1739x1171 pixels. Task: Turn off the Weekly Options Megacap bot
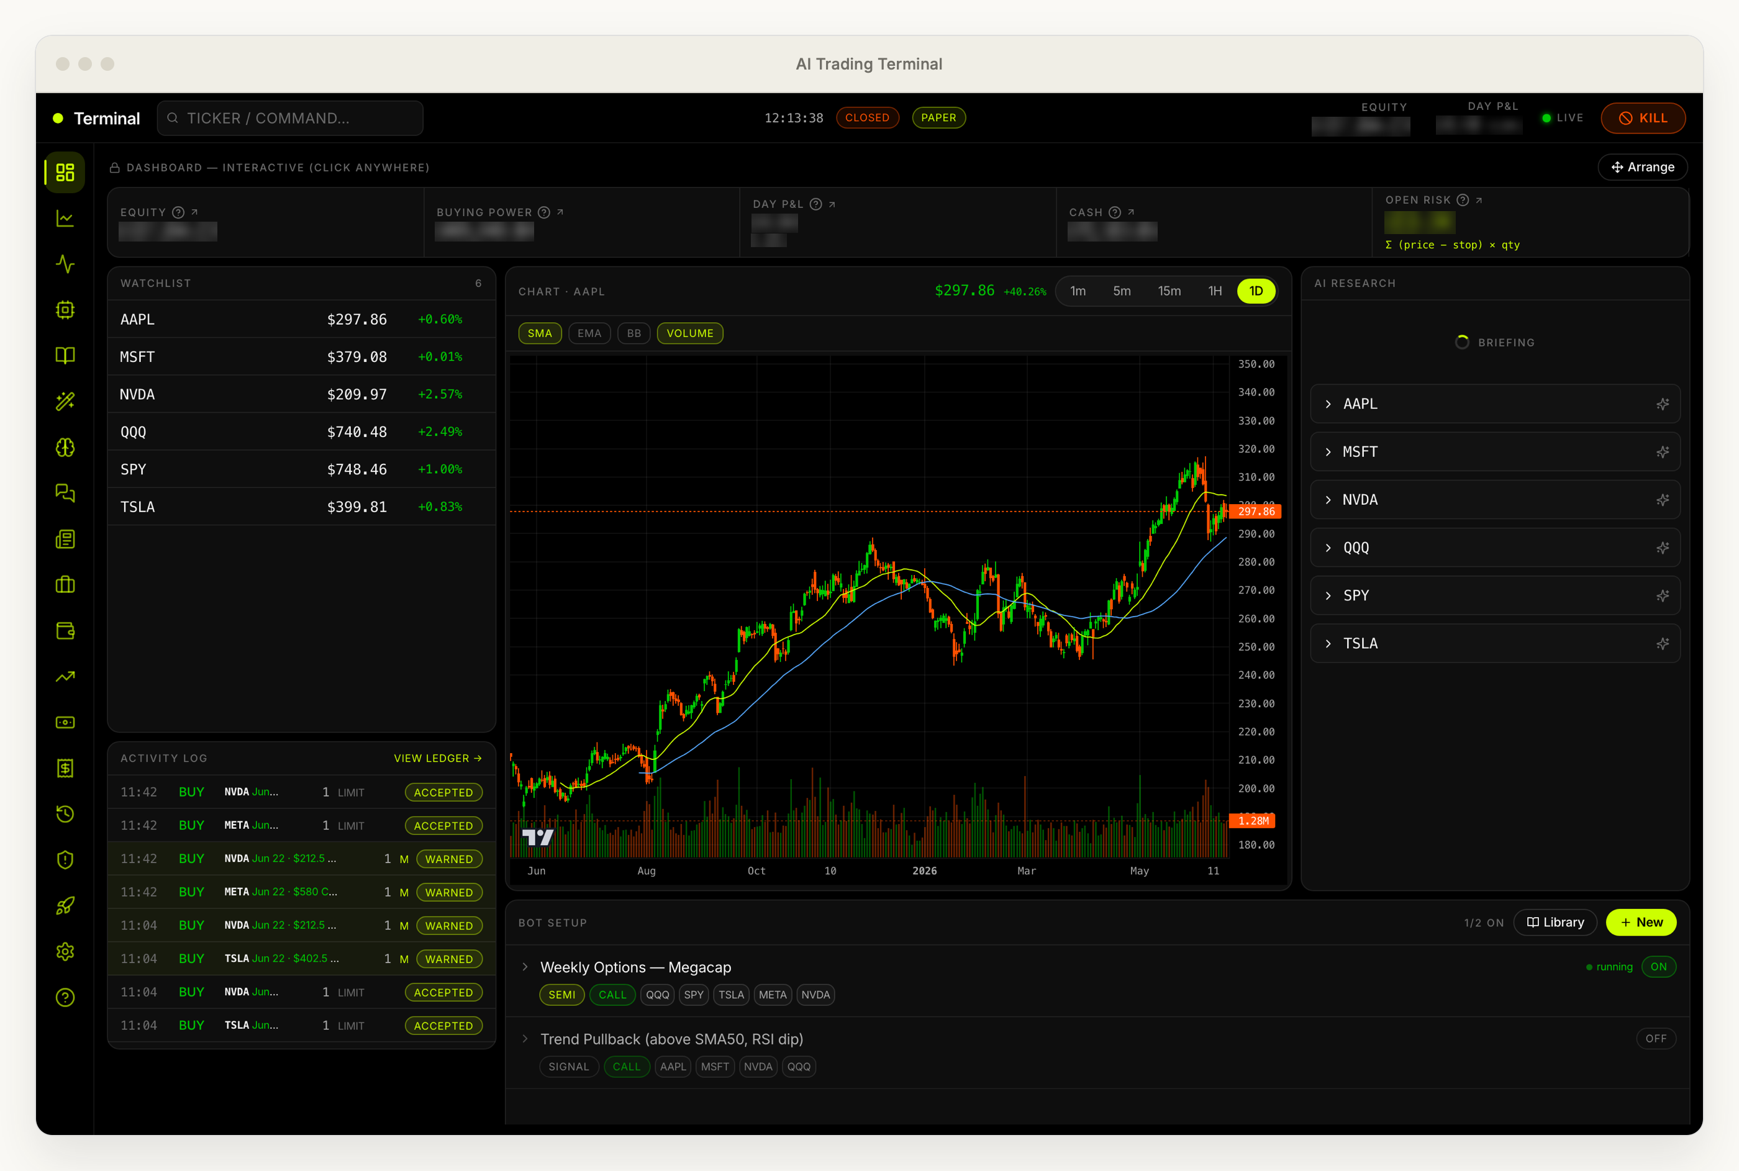[x=1658, y=966]
